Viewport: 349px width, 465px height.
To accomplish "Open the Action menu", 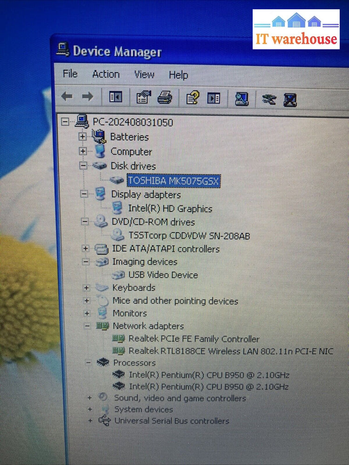I will click(106, 74).
